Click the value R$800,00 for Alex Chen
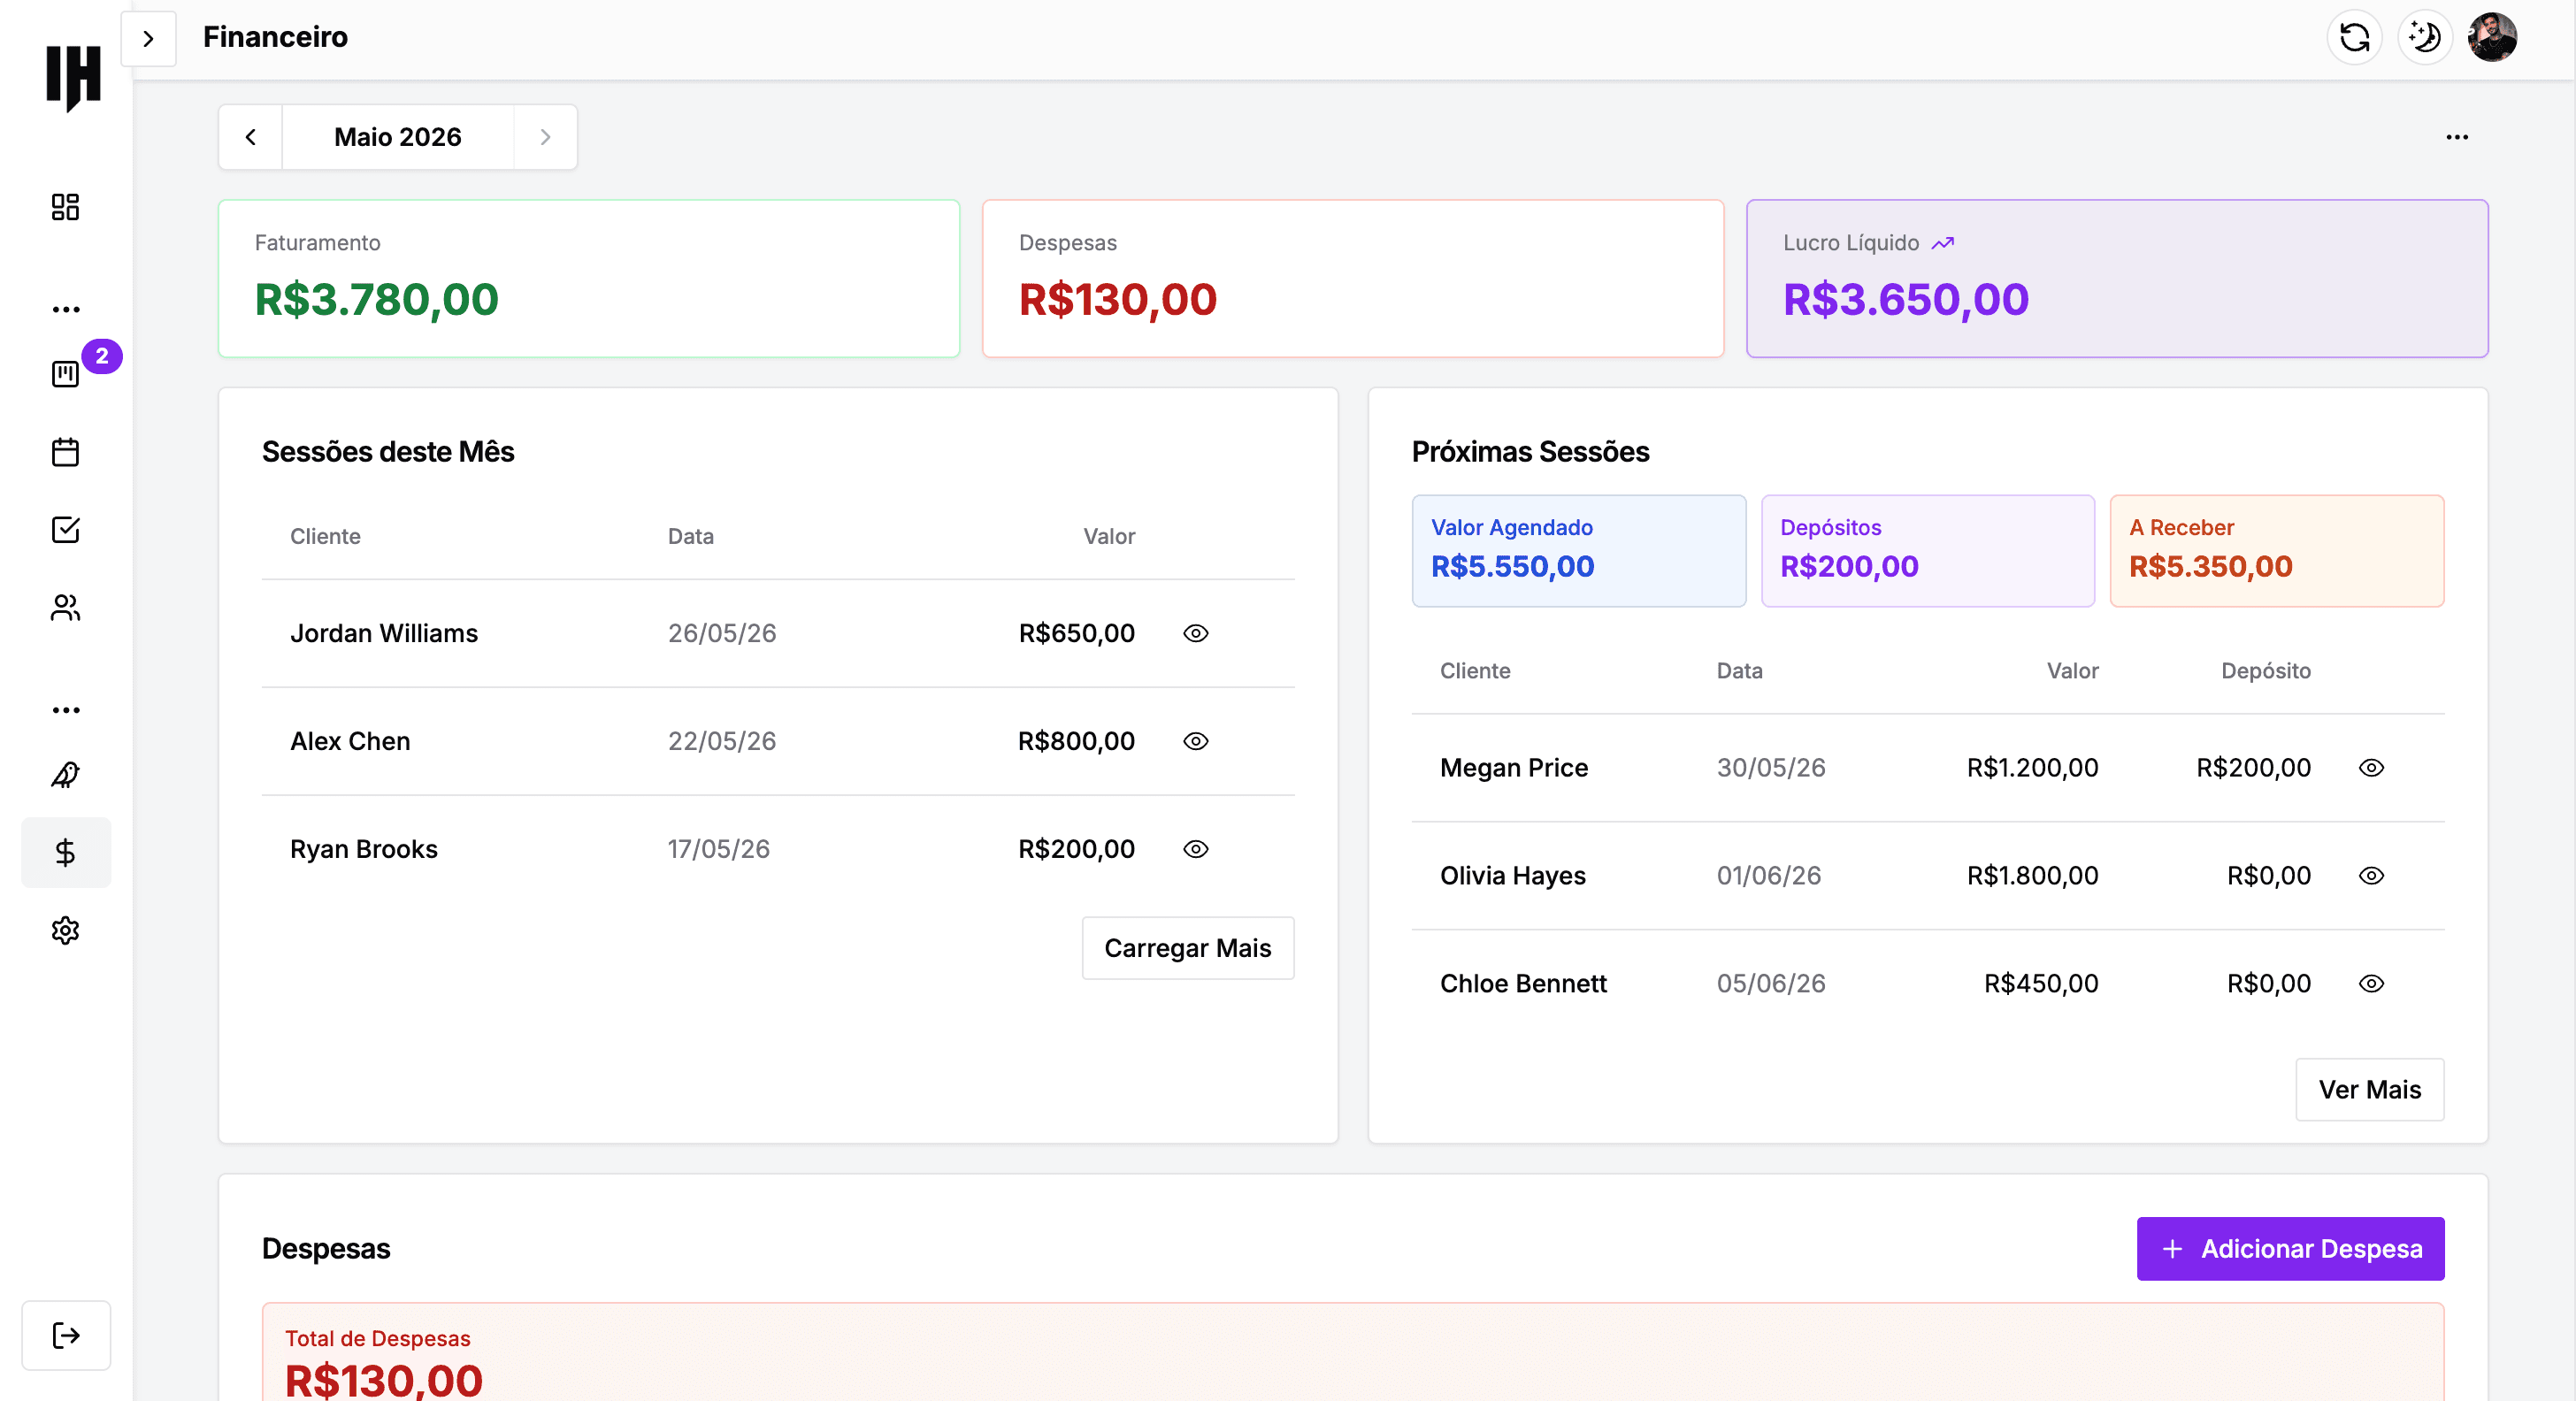The height and width of the screenshot is (1401, 2576). (x=1076, y=741)
